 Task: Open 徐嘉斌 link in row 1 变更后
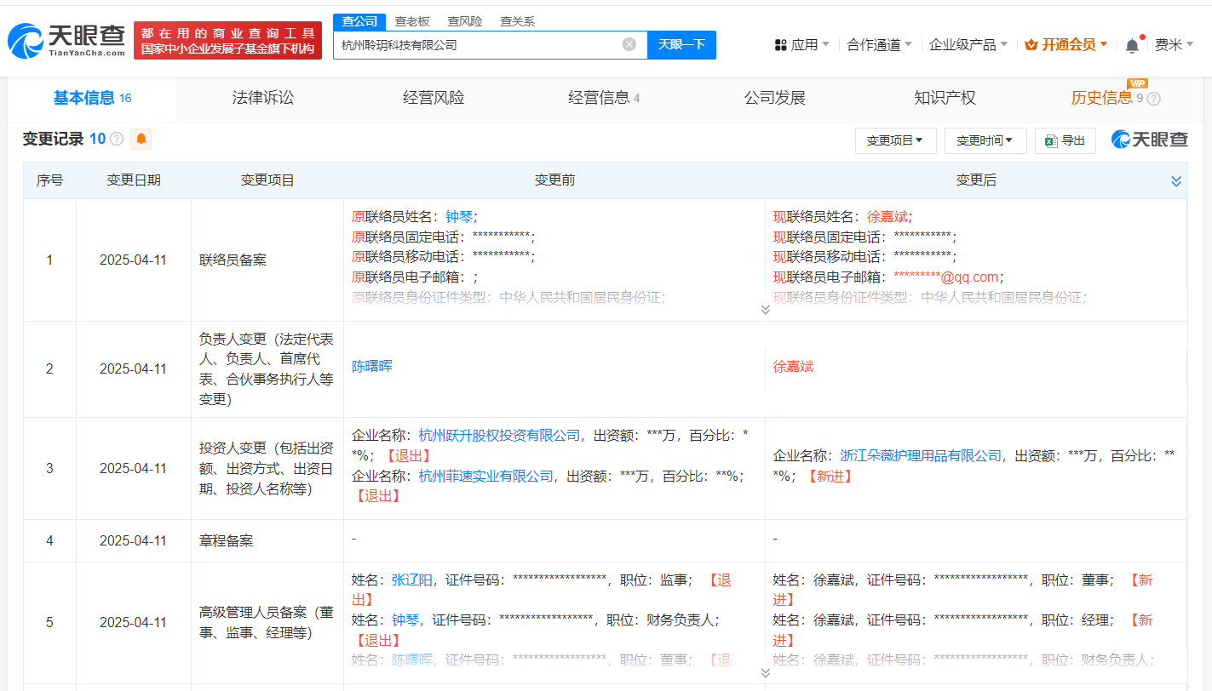[887, 217]
